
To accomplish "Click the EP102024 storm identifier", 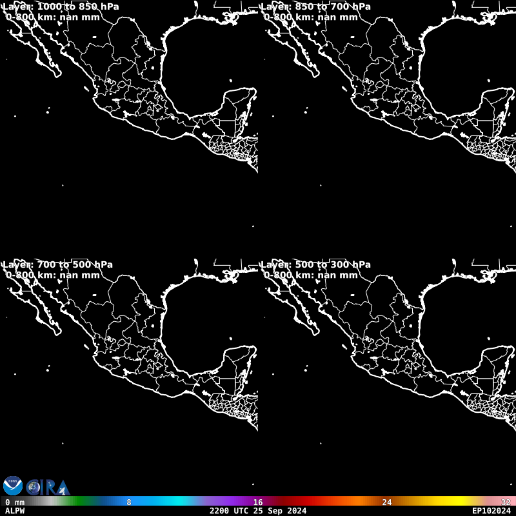I will click(x=491, y=511).
